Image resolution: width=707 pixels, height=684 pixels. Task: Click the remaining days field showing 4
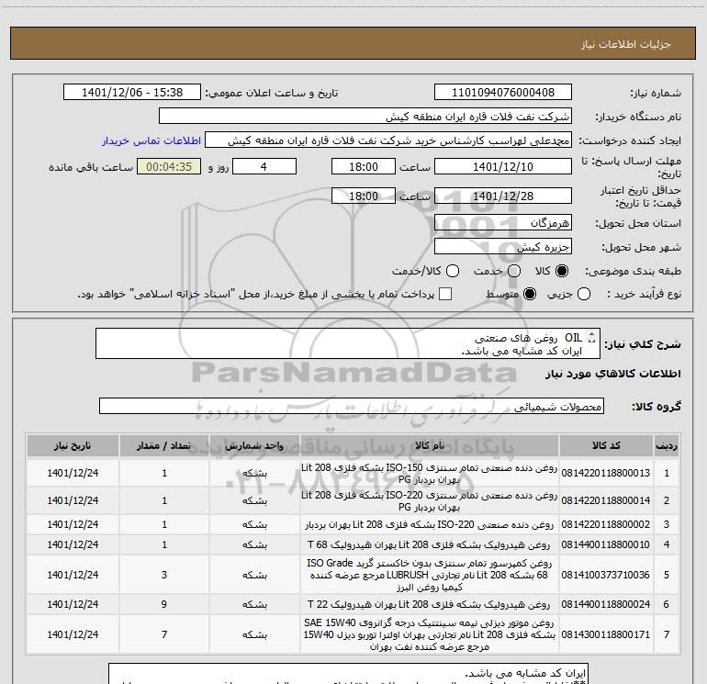[x=264, y=166]
